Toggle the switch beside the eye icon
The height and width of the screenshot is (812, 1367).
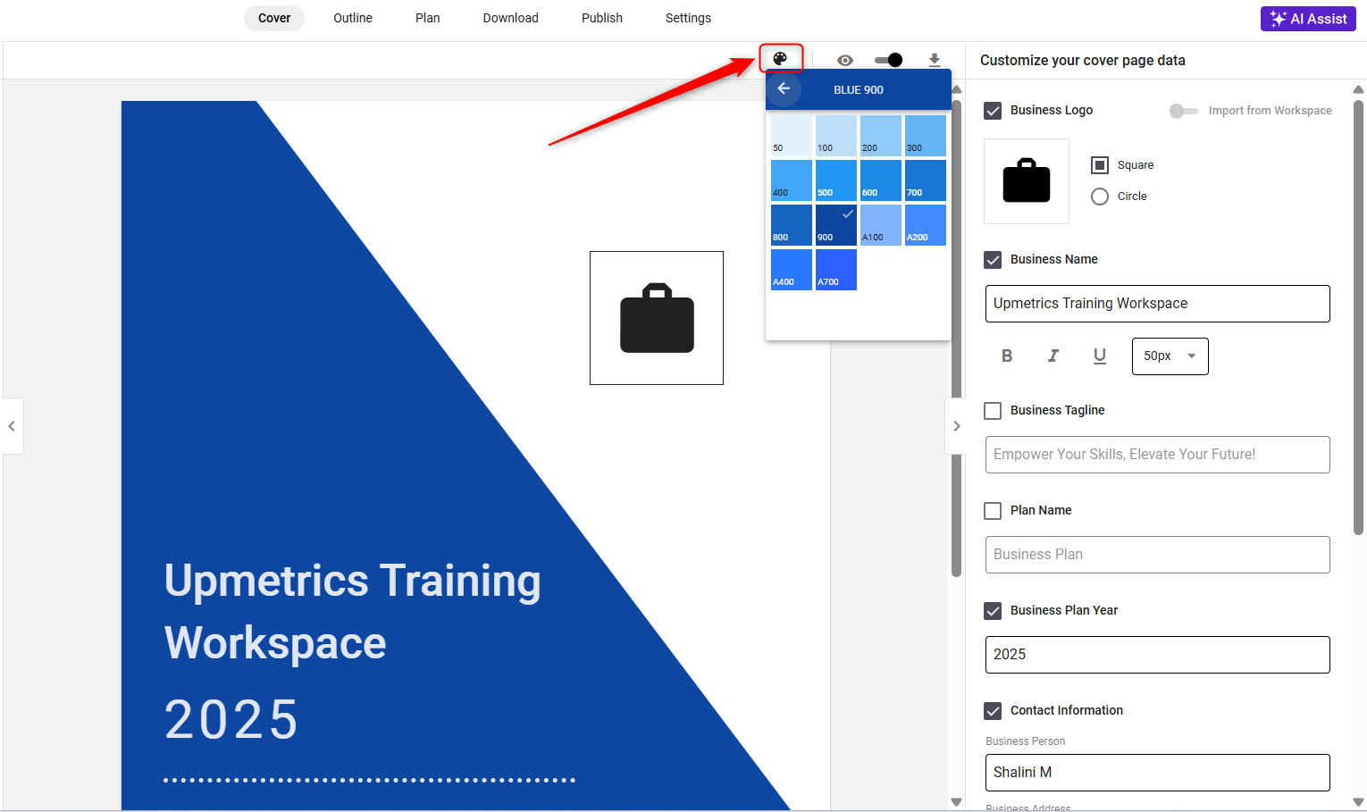pos(889,60)
